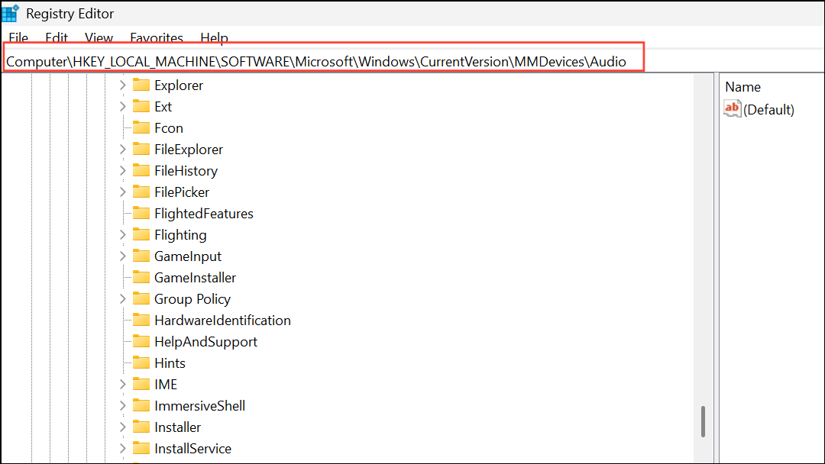Select the FlightedFeatures key label

204,214
